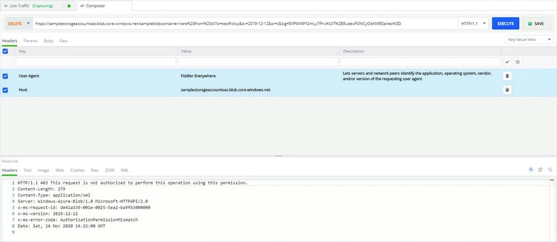Click the 'Description' column header
The image size is (557, 242).
click(x=353, y=51)
